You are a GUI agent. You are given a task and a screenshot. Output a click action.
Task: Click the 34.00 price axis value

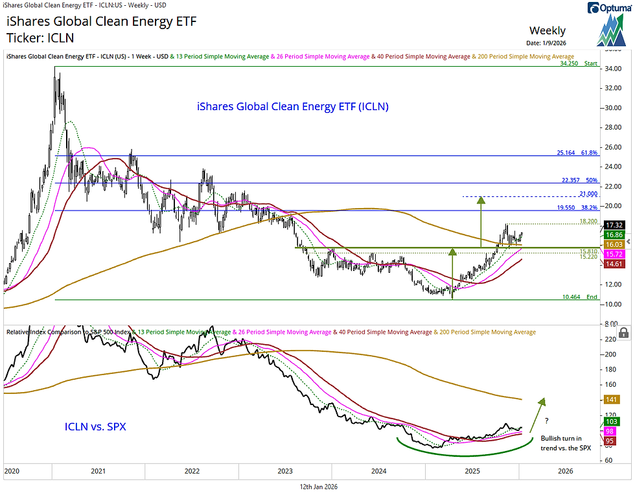click(x=613, y=69)
